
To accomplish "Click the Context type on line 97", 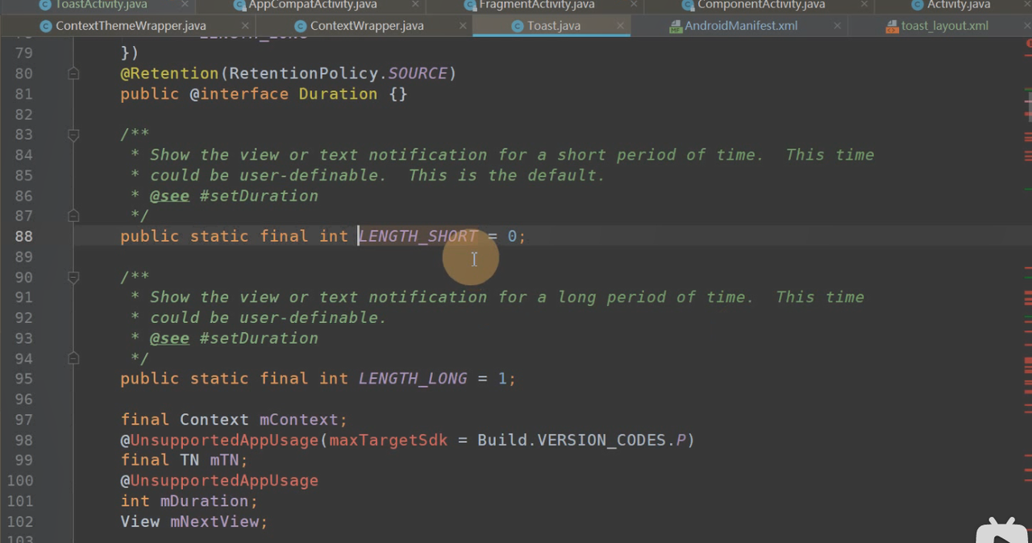I will click(x=214, y=420).
